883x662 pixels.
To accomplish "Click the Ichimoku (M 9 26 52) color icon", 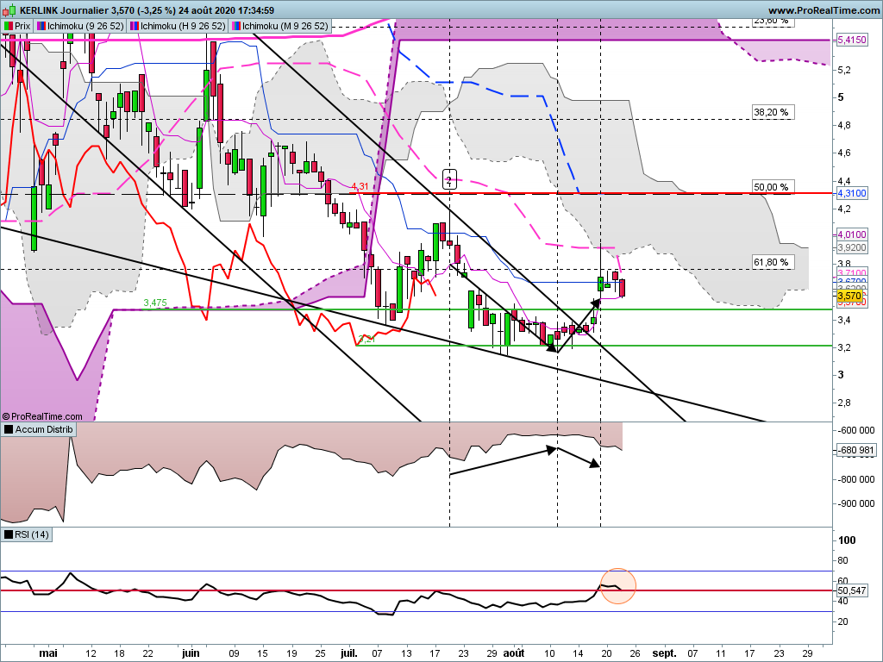I will (236, 26).
